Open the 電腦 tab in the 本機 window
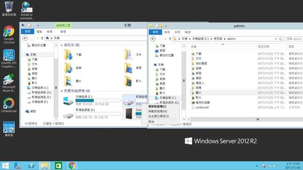This screenshot has height=170, width=303. tap(39, 32)
